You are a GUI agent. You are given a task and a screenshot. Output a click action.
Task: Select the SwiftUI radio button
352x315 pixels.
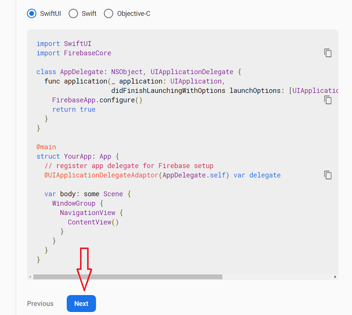click(31, 14)
